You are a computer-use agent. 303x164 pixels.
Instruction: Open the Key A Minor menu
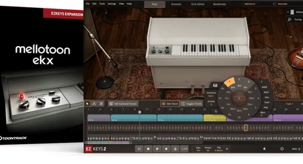227,148
